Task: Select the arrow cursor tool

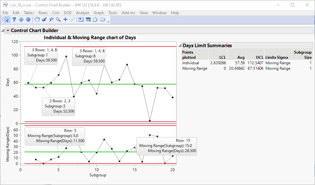Action: pyautogui.click(x=7, y=20)
